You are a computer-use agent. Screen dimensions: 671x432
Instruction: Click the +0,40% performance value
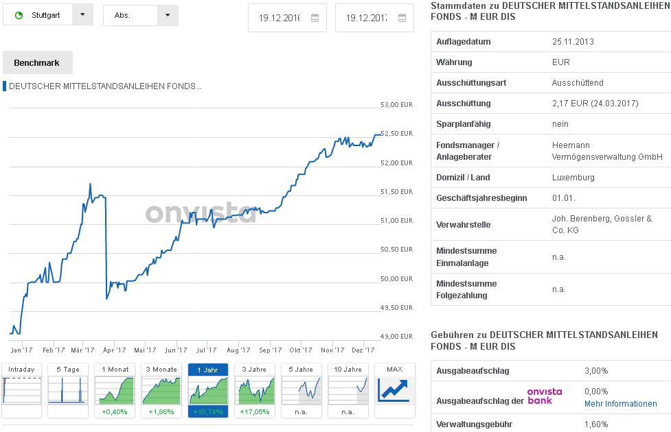(x=114, y=412)
